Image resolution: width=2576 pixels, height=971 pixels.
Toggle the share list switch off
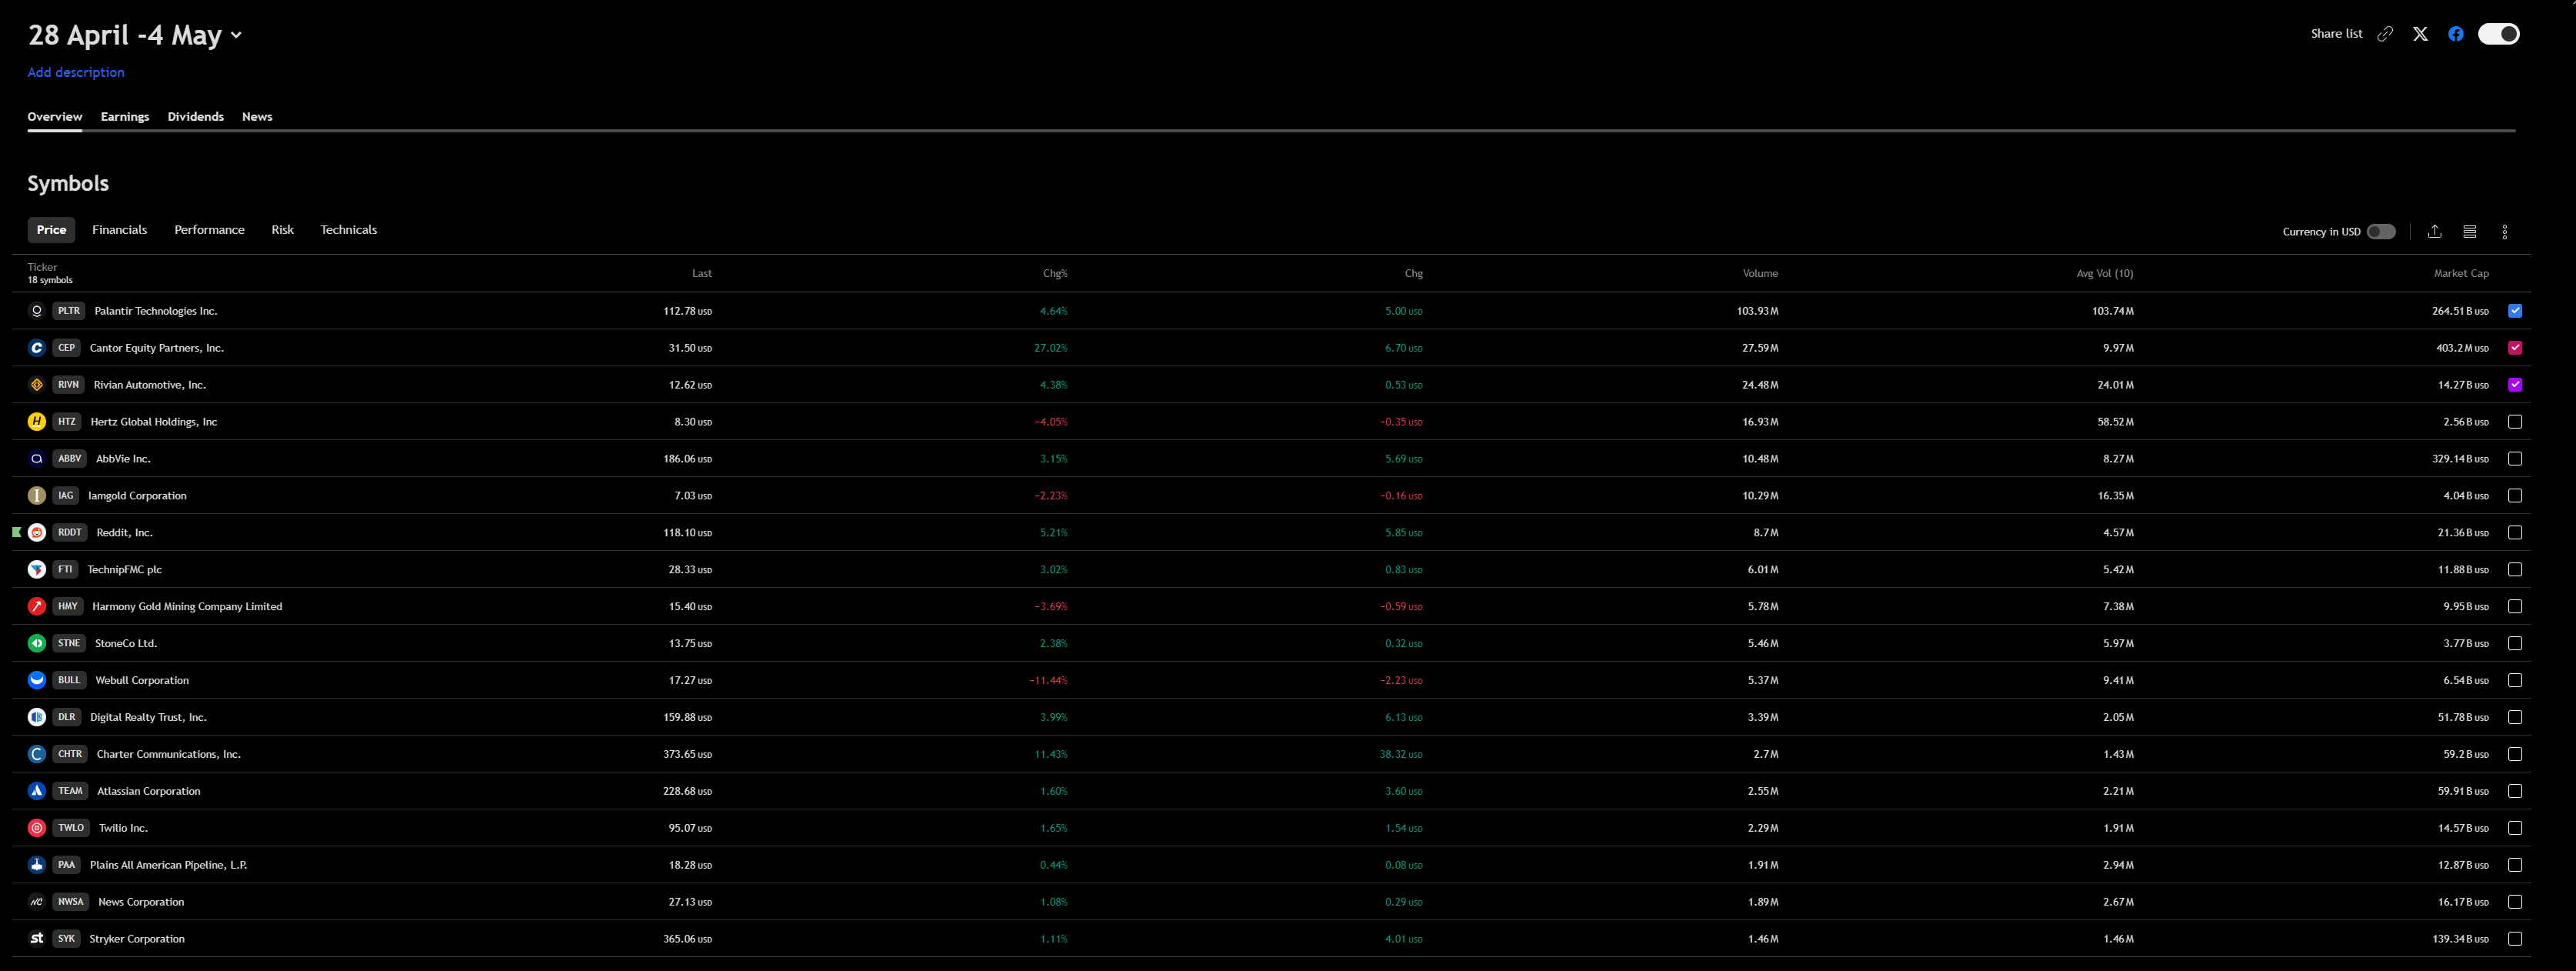click(2498, 34)
